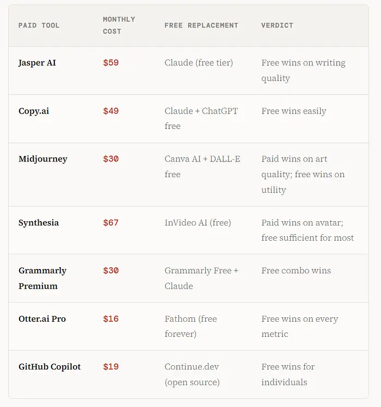This screenshot has height=407, width=381.
Task: Click the Continue.dev (open source) replacement
Action: pos(192,374)
